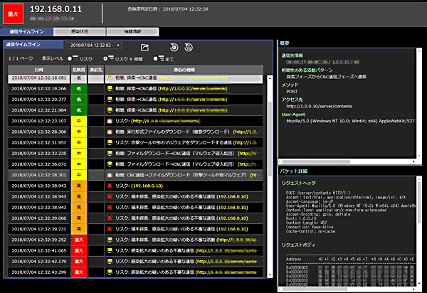Click the monitor icon in the 12:32:43.299 row

110,272
